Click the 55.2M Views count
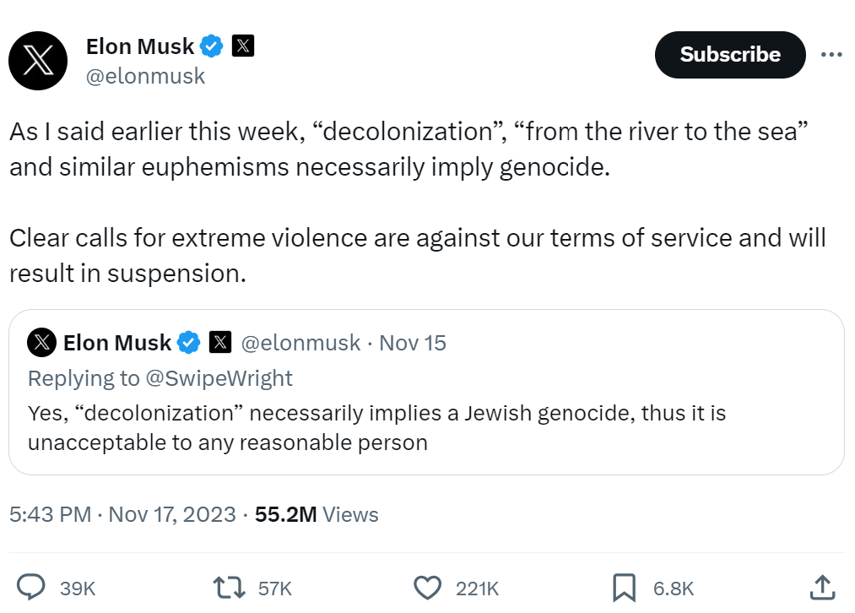 point(317,514)
